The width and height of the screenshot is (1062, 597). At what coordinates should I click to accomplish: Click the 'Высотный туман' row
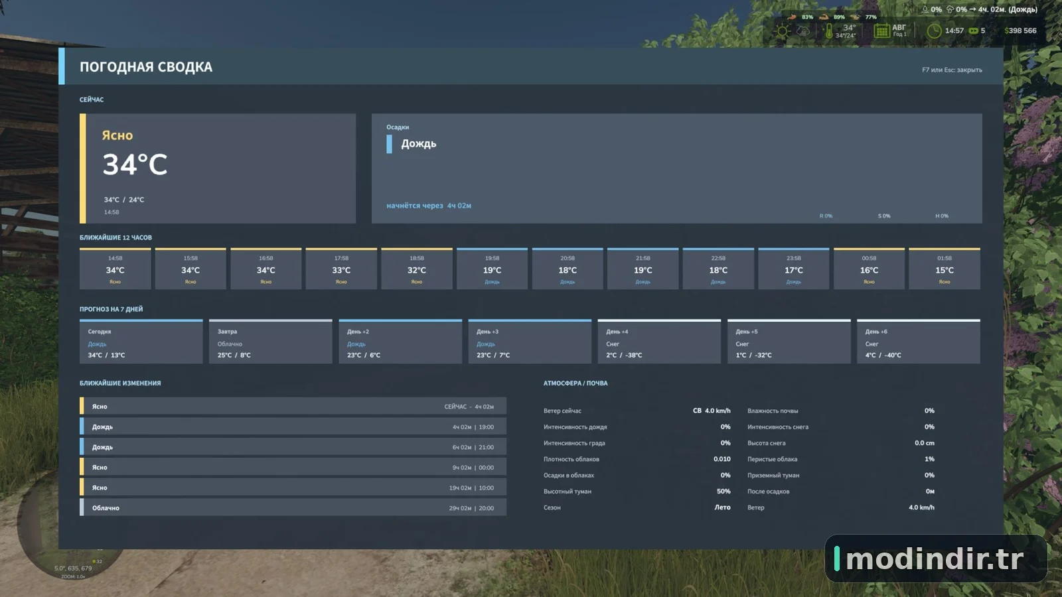637,491
